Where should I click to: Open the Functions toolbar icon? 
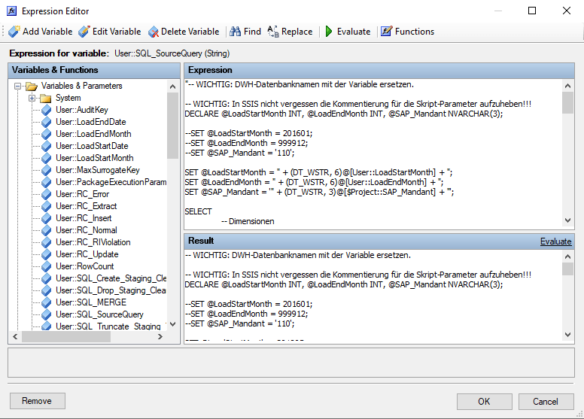point(386,32)
